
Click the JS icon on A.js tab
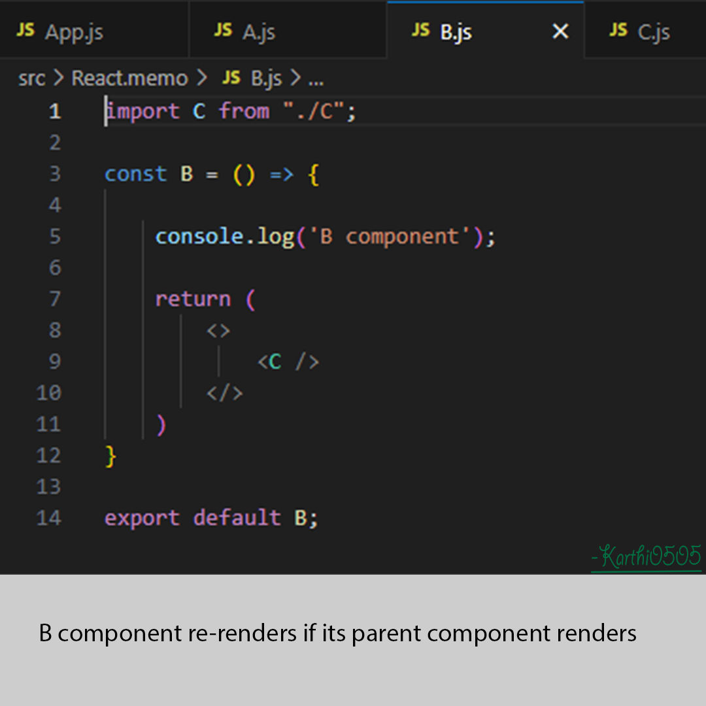click(223, 30)
